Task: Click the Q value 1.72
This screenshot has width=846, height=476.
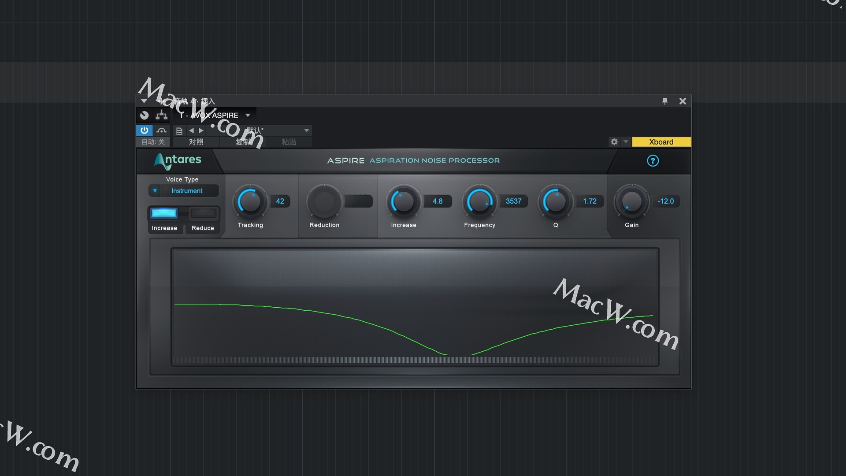Action: [590, 201]
